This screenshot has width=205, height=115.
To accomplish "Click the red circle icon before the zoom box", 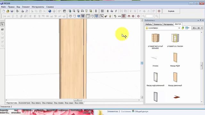I will (138, 16).
